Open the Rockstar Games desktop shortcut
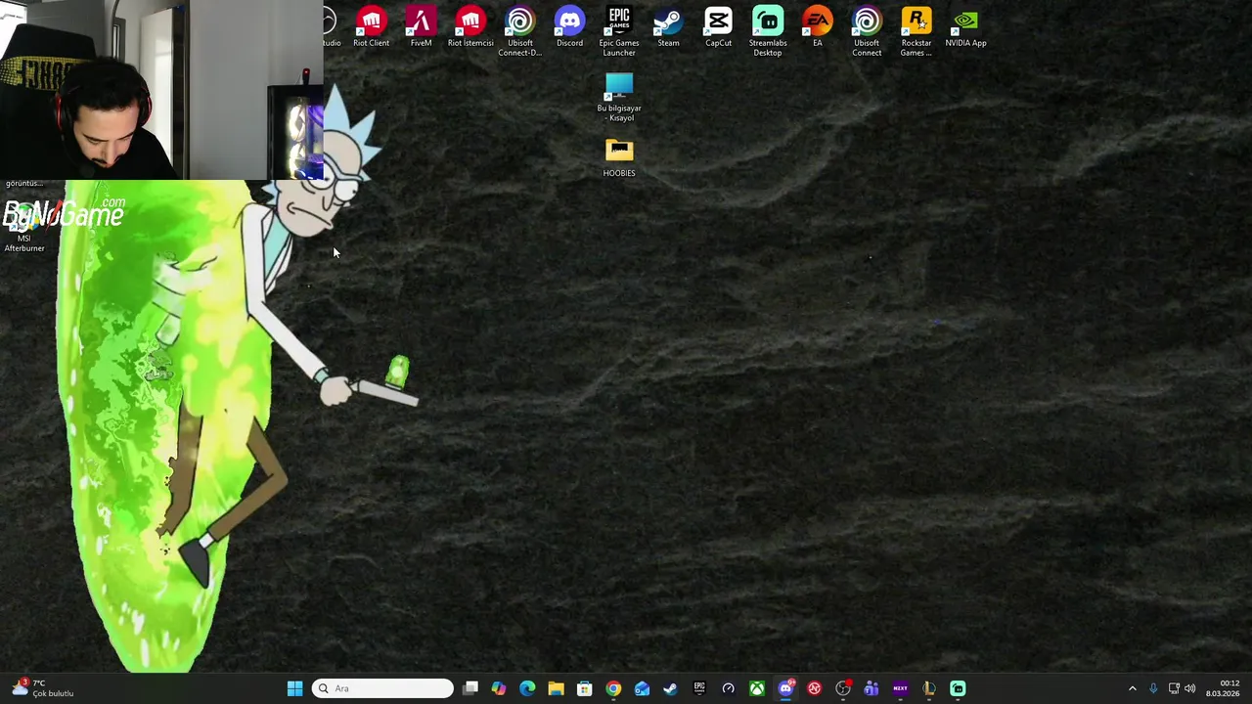Image resolution: width=1252 pixels, height=704 pixels. [917, 31]
